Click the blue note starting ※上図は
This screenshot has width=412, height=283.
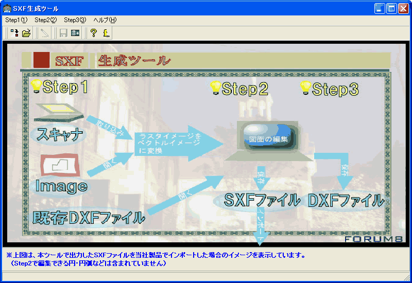156,255
